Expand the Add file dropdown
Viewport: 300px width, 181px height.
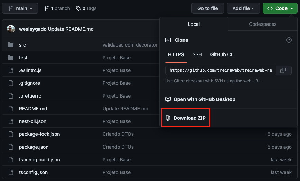click(243, 8)
